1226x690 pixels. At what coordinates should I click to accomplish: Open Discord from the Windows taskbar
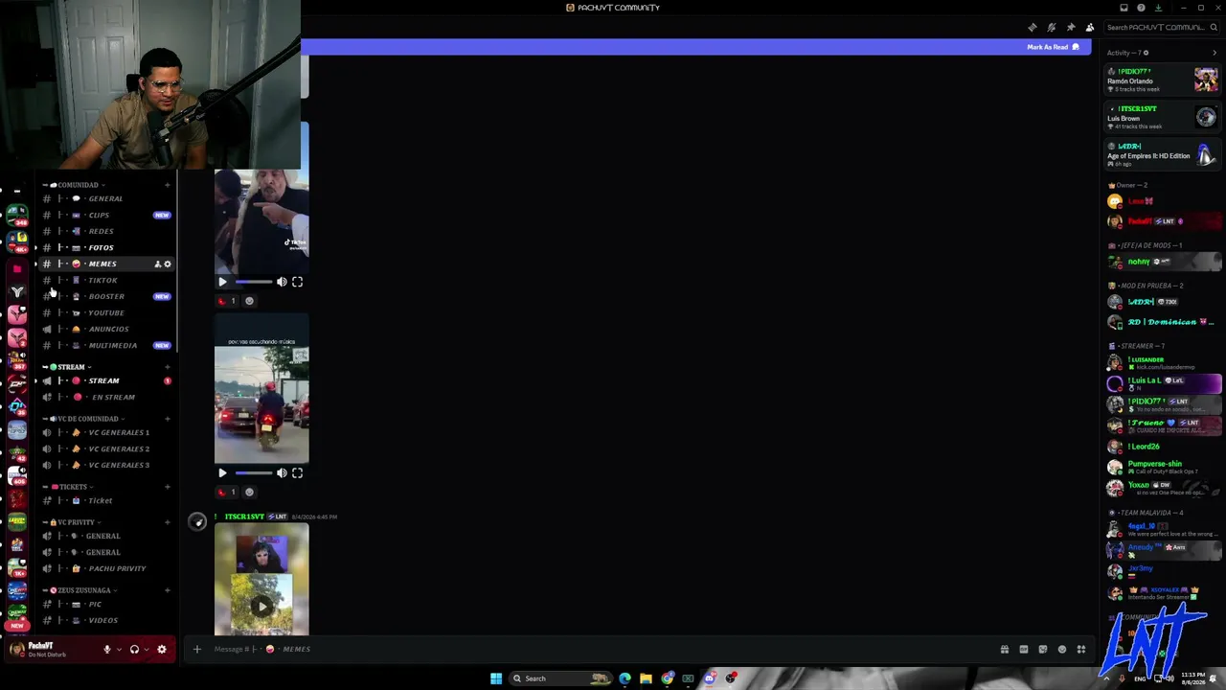(x=709, y=678)
